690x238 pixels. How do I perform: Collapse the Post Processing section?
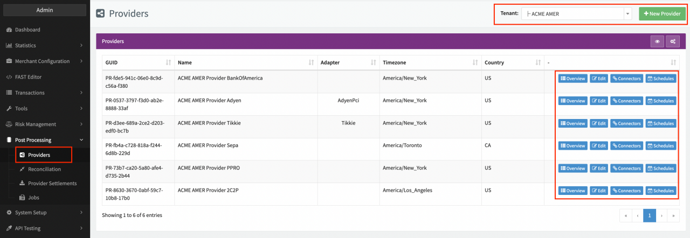point(44,140)
